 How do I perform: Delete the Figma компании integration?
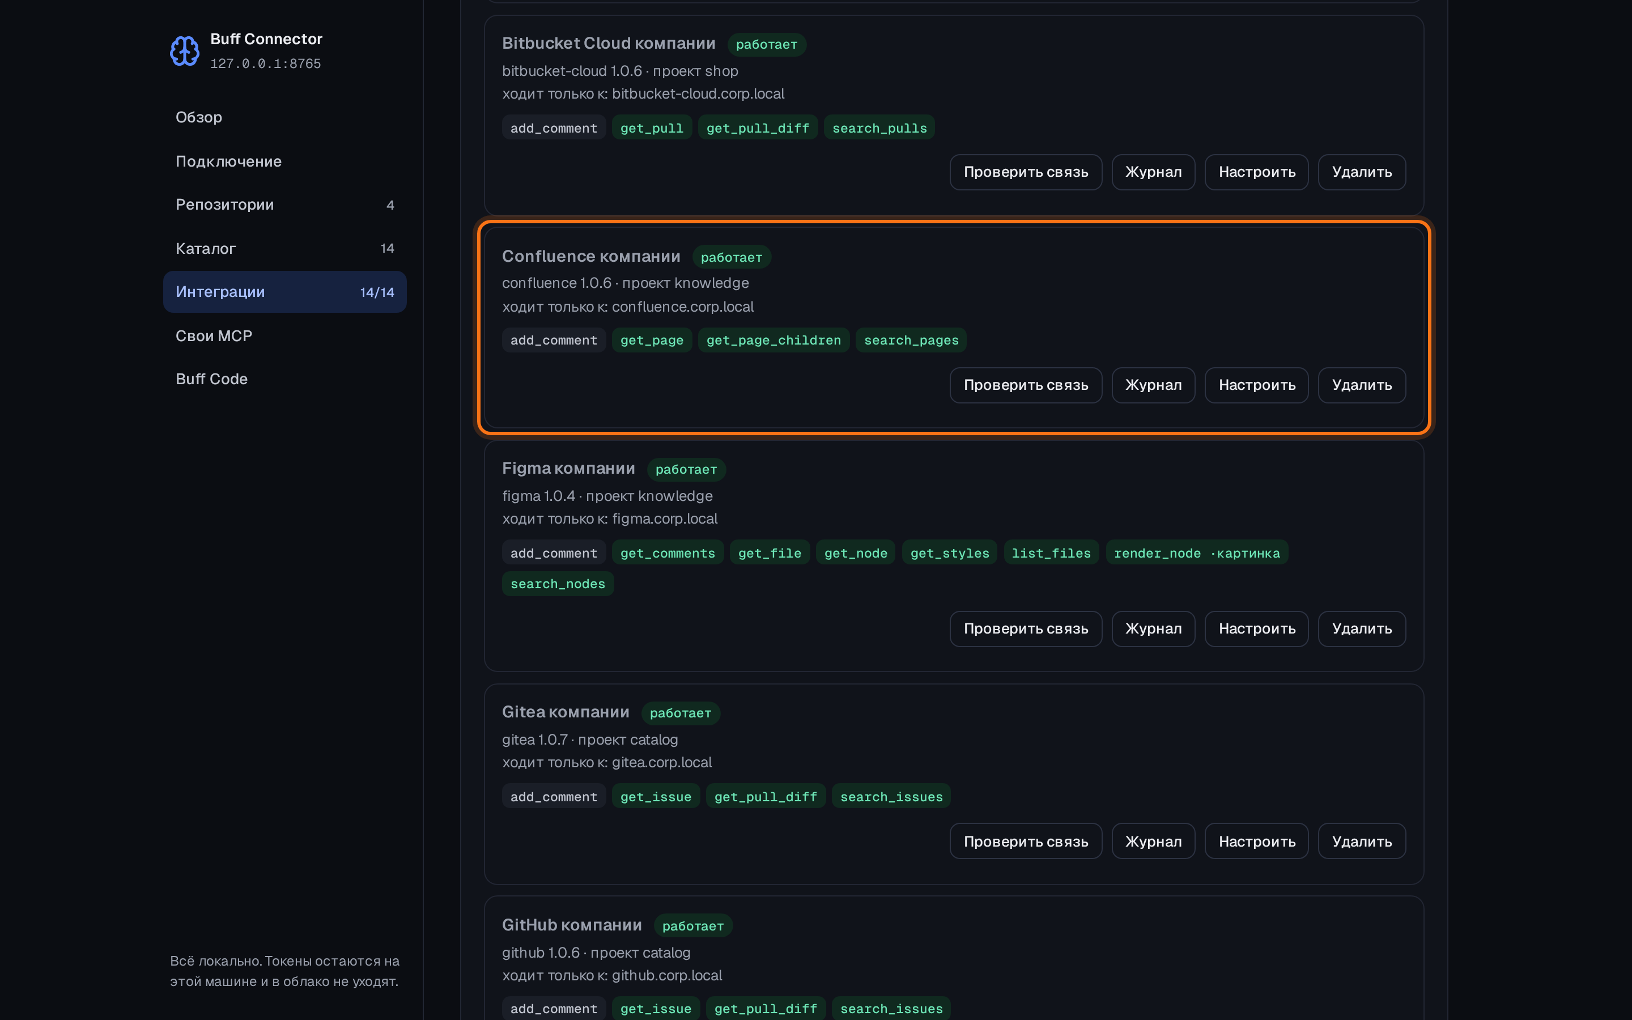[x=1362, y=629]
